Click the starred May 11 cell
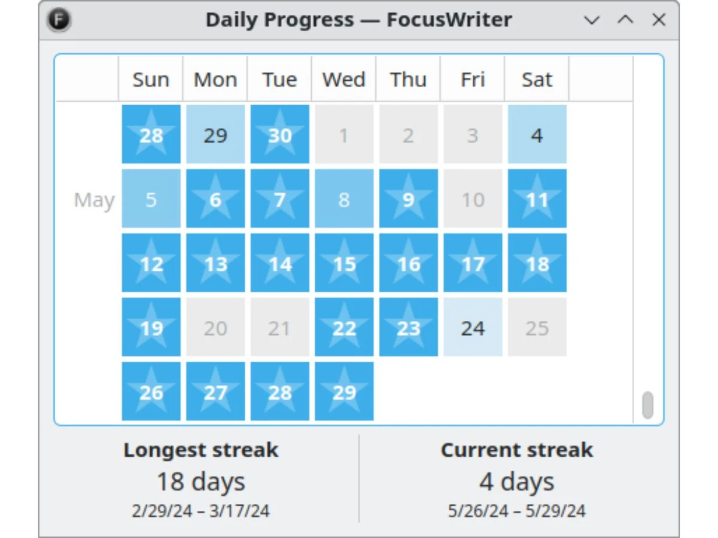 pyautogui.click(x=537, y=198)
